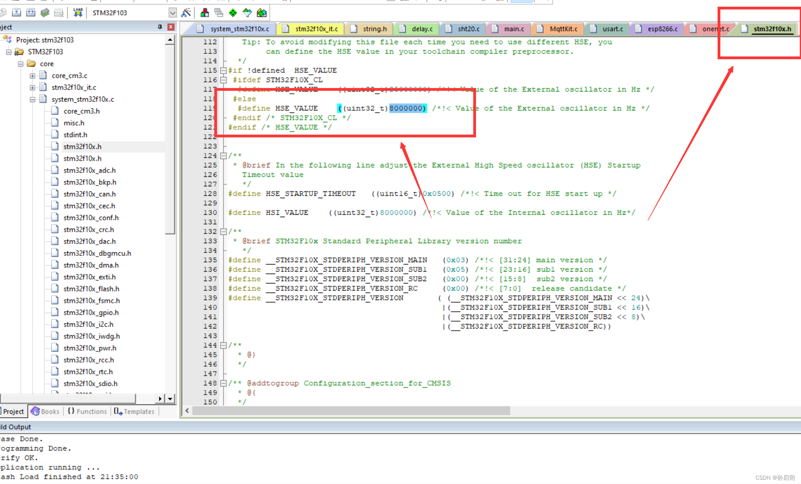Switch to the main.c editor tab
This screenshot has height=484, width=801.
pos(513,29)
